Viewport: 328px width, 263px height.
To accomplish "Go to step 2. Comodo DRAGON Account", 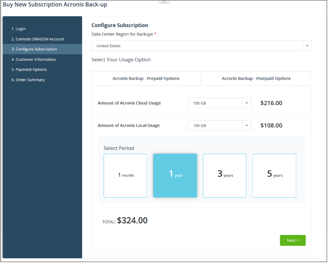I will click(x=37, y=39).
